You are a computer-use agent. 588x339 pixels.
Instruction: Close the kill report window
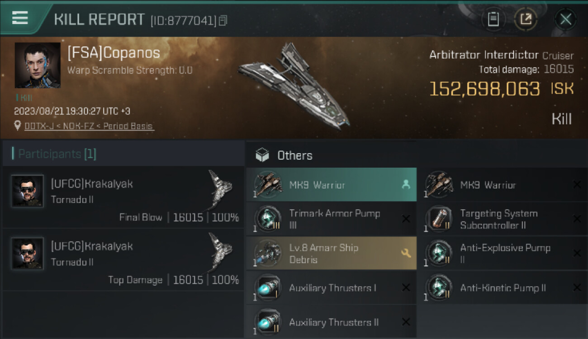pos(565,19)
